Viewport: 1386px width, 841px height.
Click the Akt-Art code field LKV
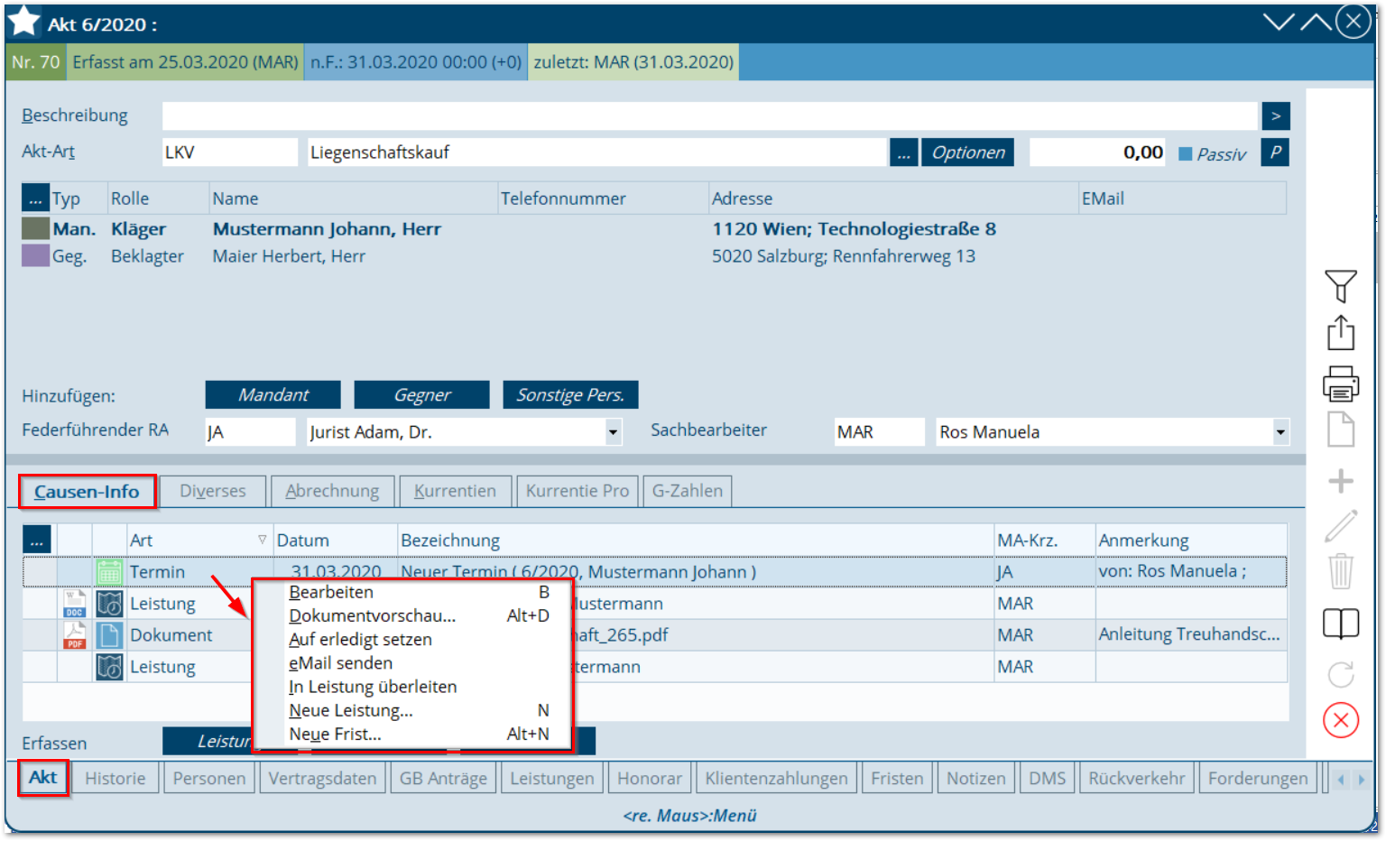[x=230, y=152]
